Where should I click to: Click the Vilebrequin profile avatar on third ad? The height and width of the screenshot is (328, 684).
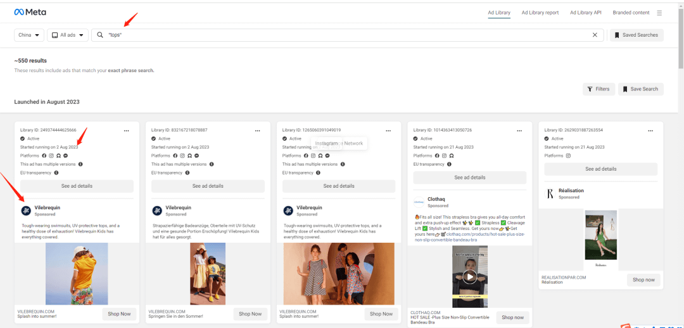288,210
